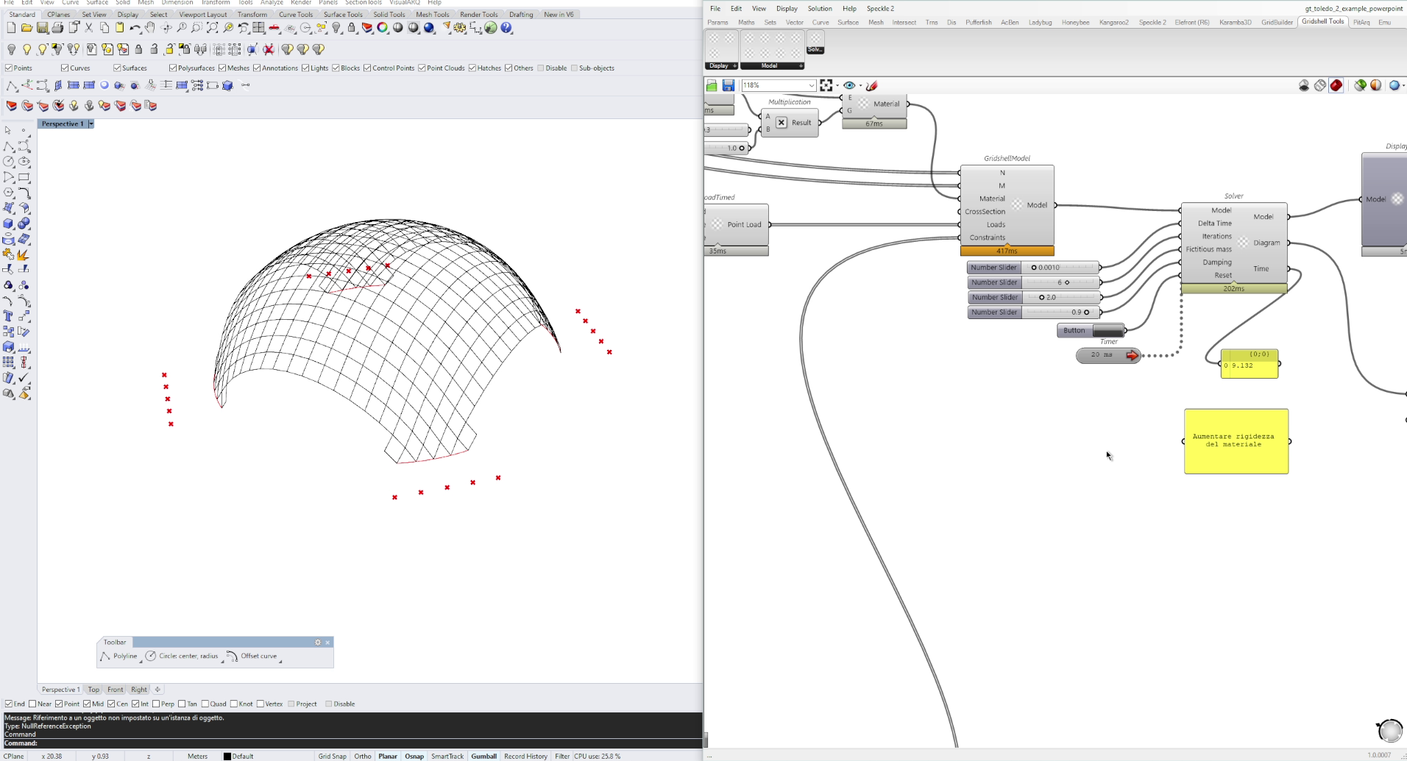Open the Karamba3D Grasshopper tab
The image size is (1407, 761).
pos(1235,22)
